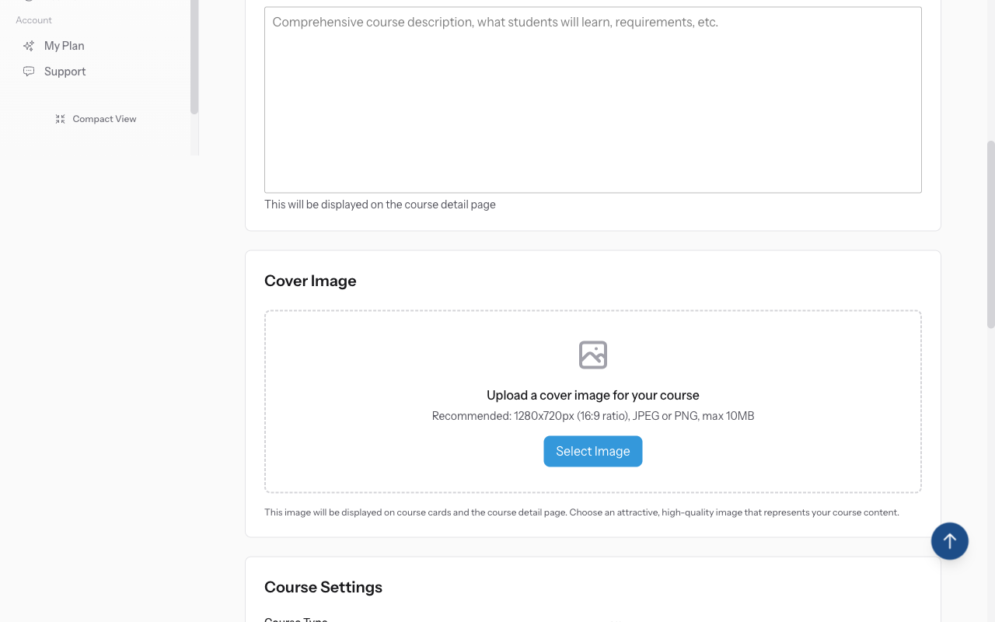The height and width of the screenshot is (622, 995).
Task: Open the Course Type dropdown under Course Settings
Action: pyautogui.click(x=614, y=620)
